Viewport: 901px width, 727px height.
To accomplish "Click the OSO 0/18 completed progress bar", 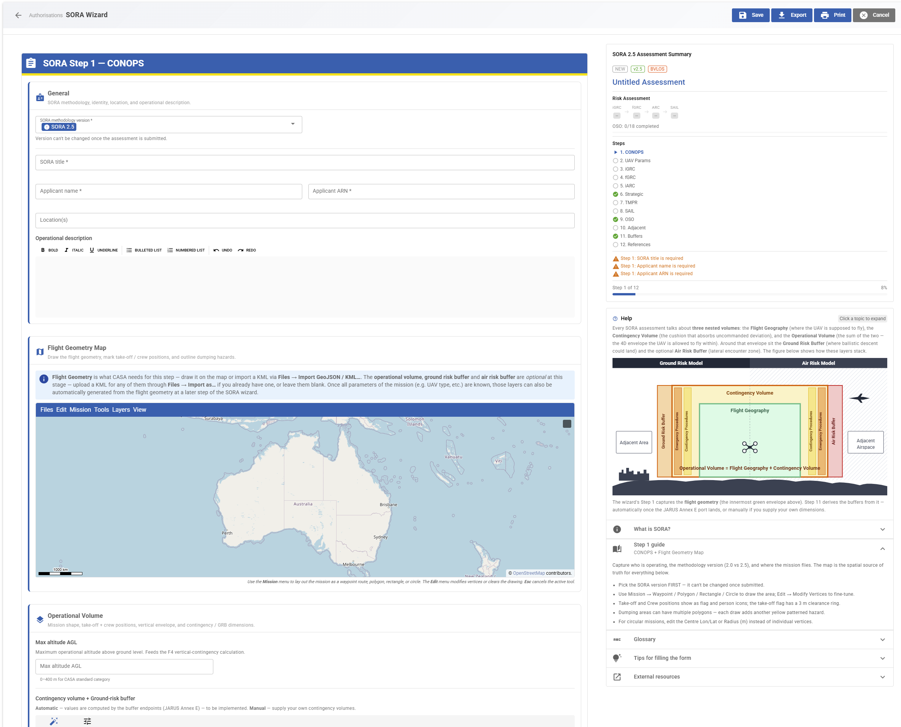I will pyautogui.click(x=749, y=132).
